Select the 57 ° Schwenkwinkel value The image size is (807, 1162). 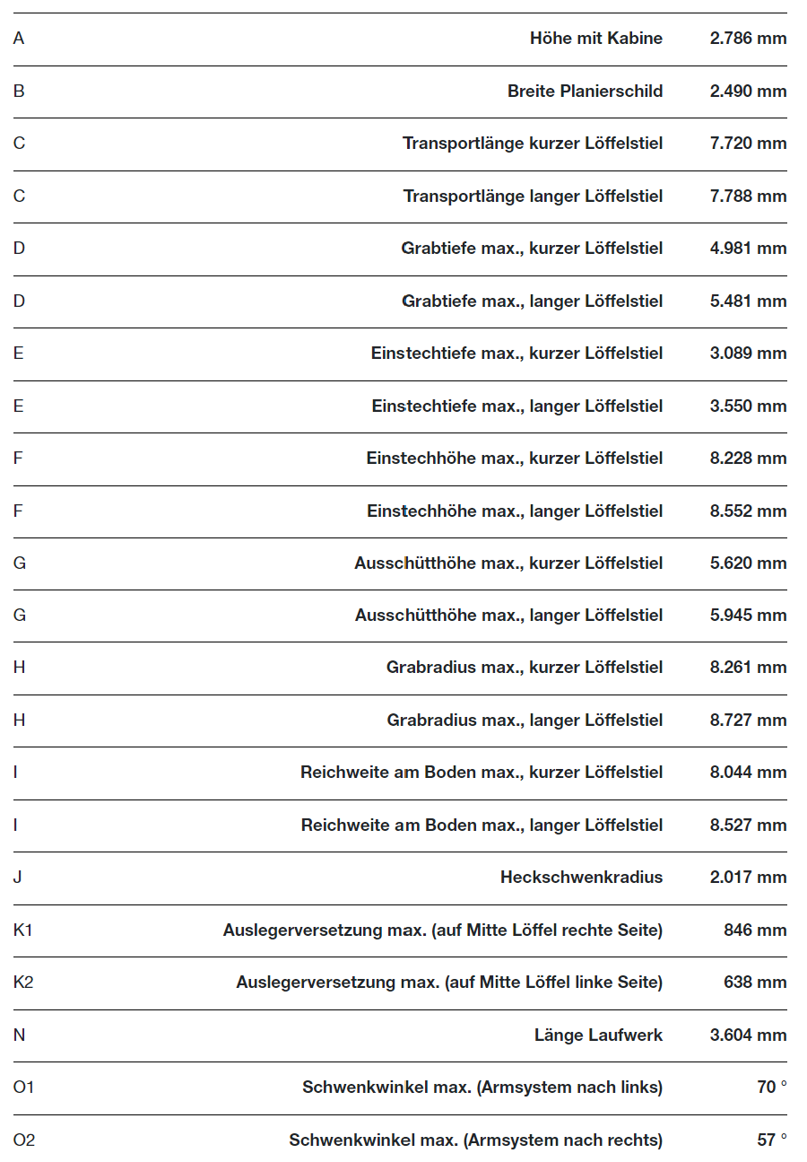pos(772,1140)
